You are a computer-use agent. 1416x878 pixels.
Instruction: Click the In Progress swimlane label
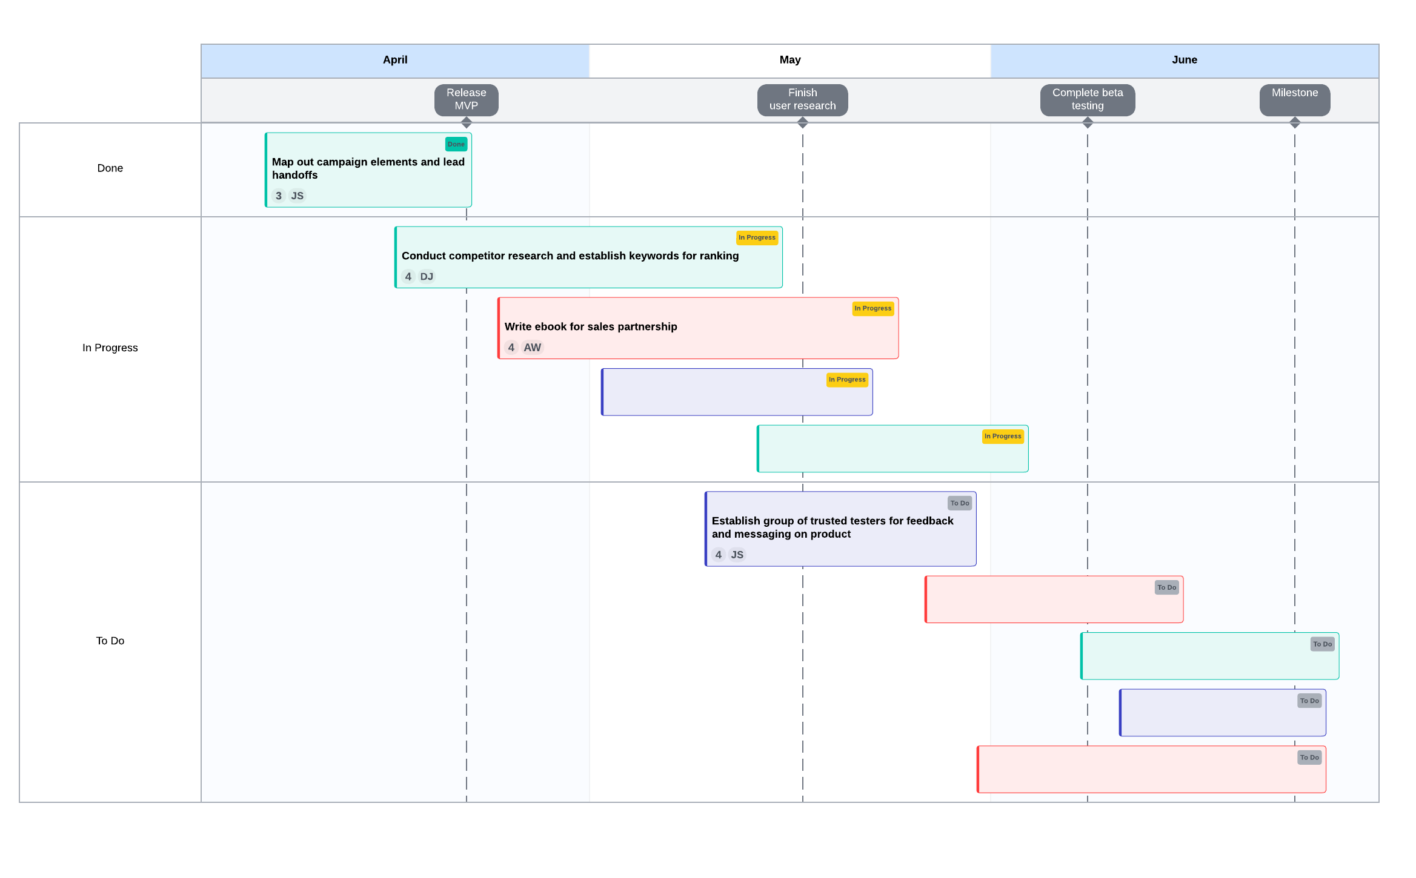coord(110,348)
